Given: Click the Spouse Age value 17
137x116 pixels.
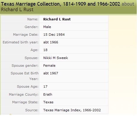Looking at the screenshot, I should tap(45, 86).
